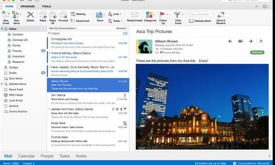Click the reply-all double arrow in reading pane
Viewport: 275px width, 165px height.
click(240, 41)
